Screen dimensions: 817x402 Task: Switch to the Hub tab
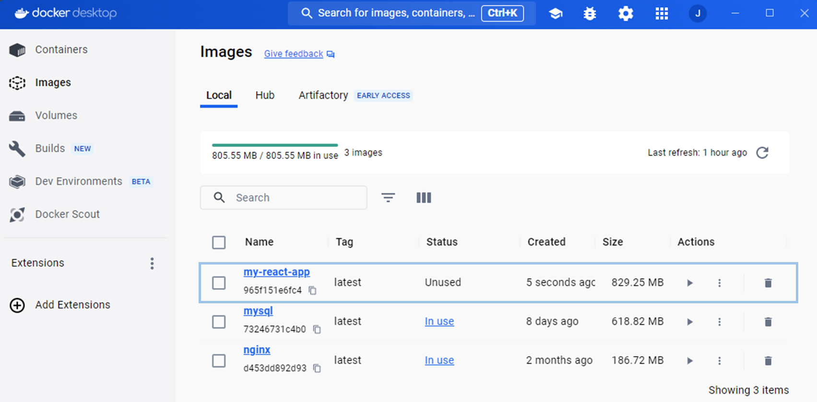[265, 95]
